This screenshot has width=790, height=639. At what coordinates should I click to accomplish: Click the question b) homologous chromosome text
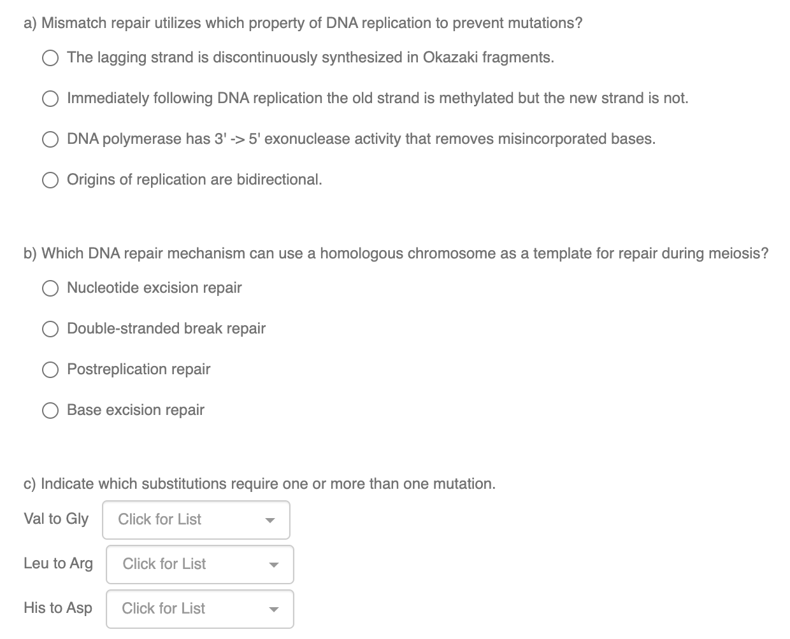pos(396,253)
